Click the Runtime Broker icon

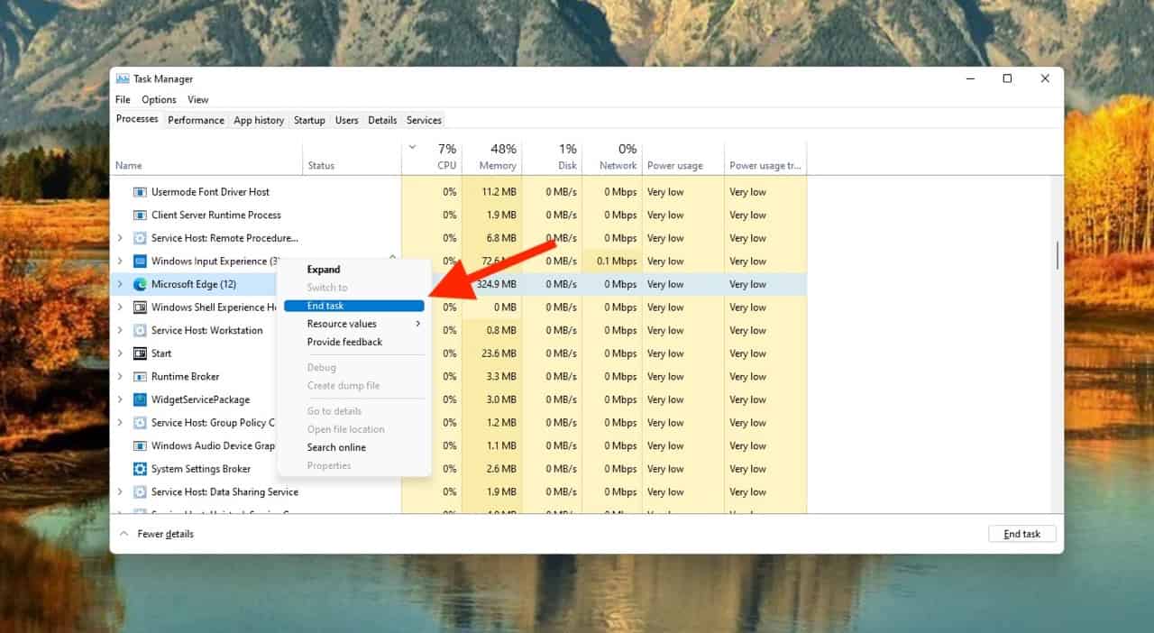(140, 377)
